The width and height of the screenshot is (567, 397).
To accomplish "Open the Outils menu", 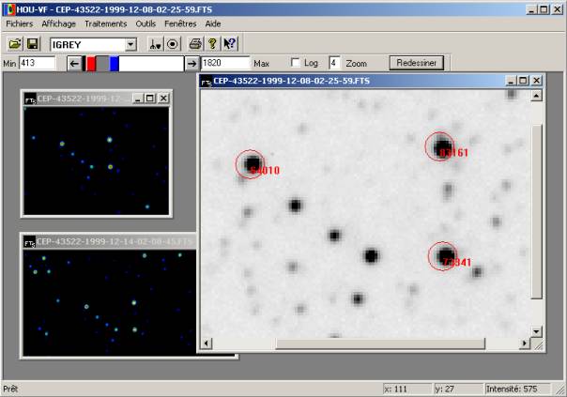I will pos(146,23).
